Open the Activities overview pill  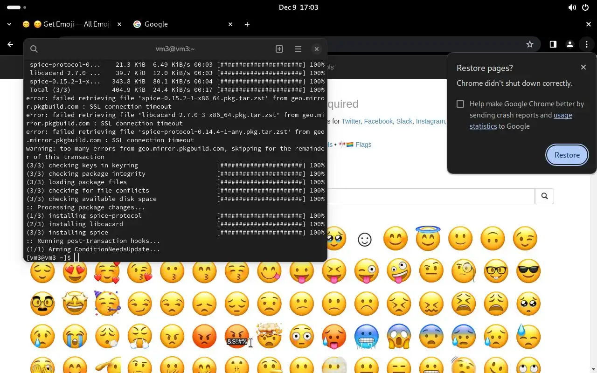click(x=17, y=7)
